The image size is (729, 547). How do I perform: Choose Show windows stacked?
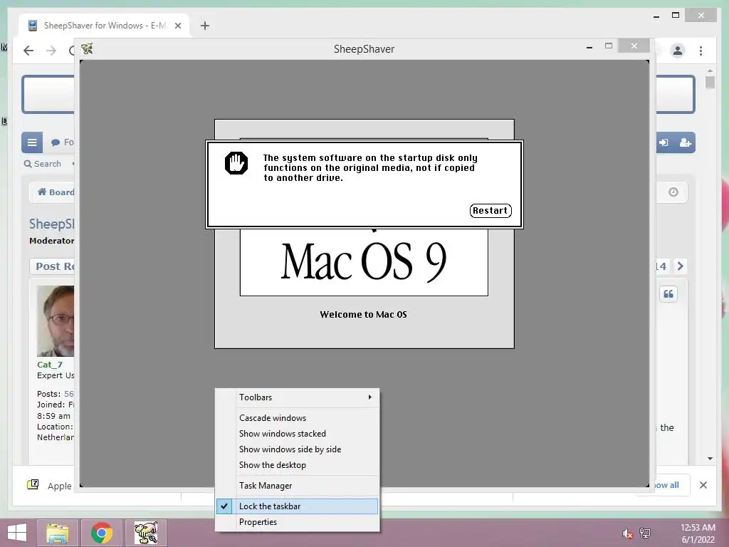[298, 434]
